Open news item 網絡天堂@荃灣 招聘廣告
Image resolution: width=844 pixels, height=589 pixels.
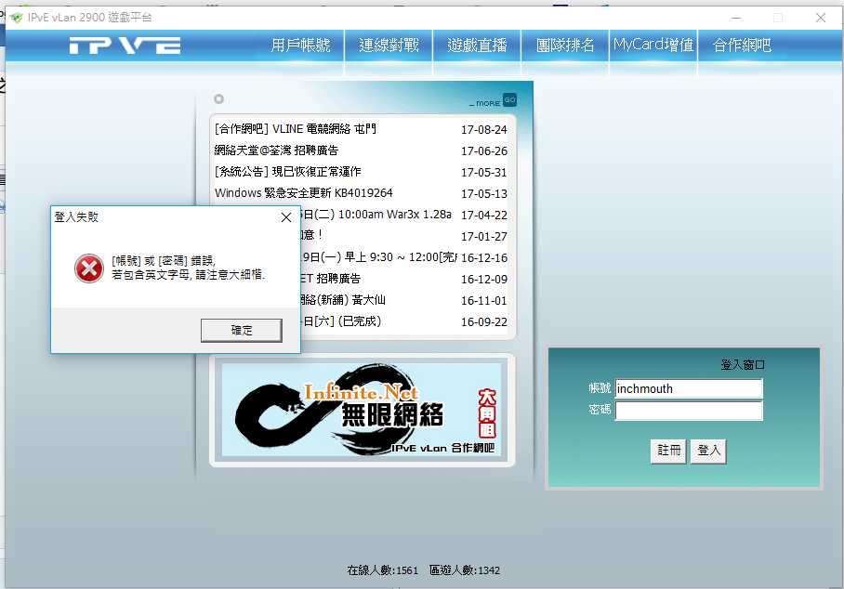click(x=277, y=151)
